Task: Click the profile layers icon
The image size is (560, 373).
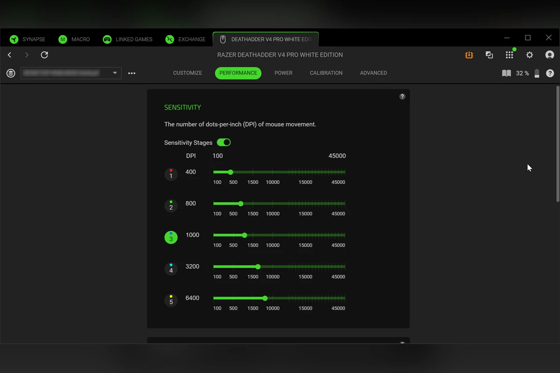Action: 11,73
